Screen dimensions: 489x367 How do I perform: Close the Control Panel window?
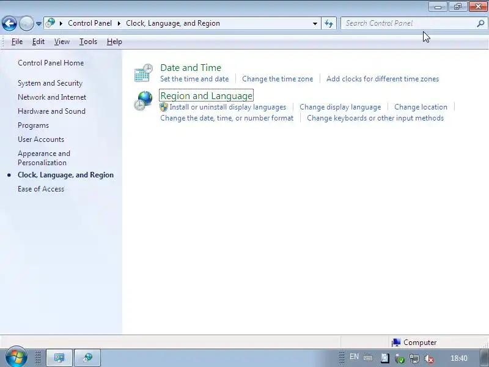478,7
